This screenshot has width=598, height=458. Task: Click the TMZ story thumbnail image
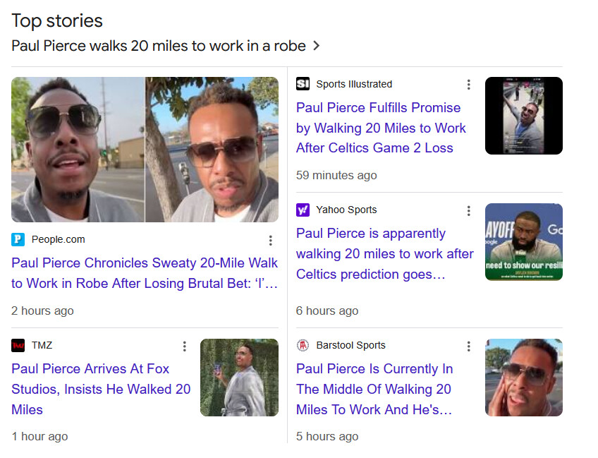239,378
